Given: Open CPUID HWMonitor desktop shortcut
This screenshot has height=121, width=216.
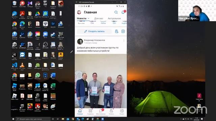Looking at the screenshot, I should (37, 108).
